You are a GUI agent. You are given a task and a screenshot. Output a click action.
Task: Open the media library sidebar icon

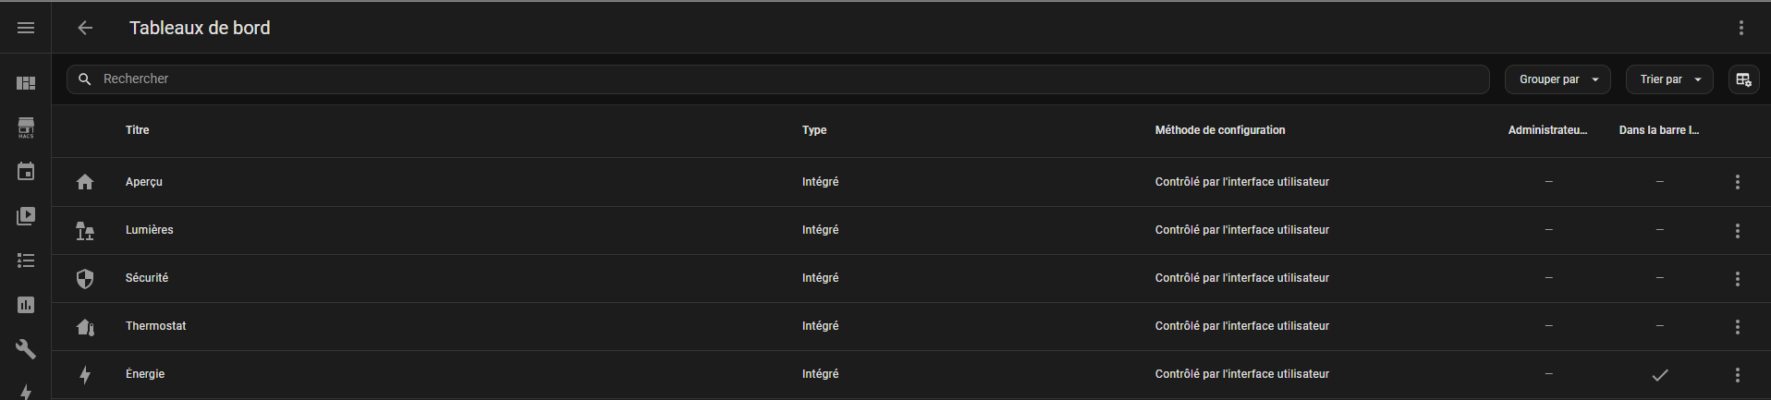[x=26, y=216]
